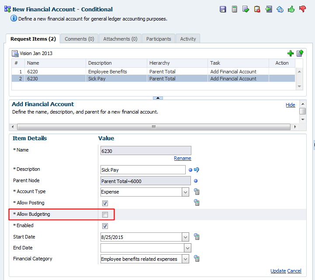This screenshot has height=280, width=315.
Task: Open the Account Type dropdown
Action: click(x=185, y=192)
